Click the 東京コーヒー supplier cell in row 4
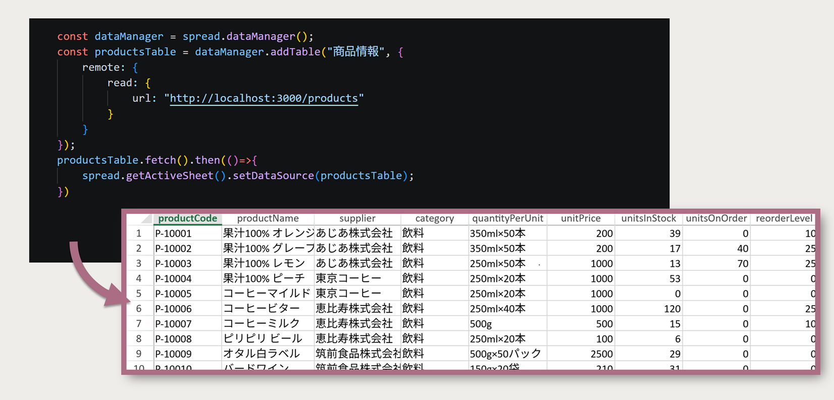This screenshot has height=400, width=834. [357, 278]
